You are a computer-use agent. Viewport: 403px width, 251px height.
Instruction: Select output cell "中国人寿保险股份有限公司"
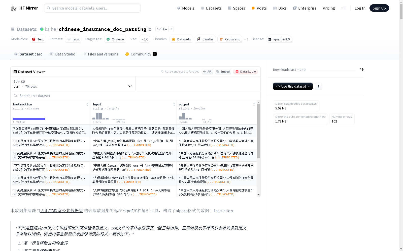tap(217, 155)
